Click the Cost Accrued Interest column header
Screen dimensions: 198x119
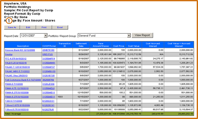point(153,45)
